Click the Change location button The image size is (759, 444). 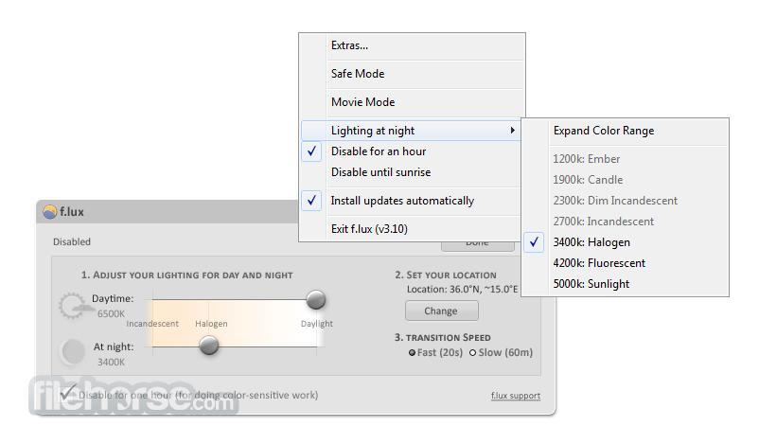coord(441,311)
